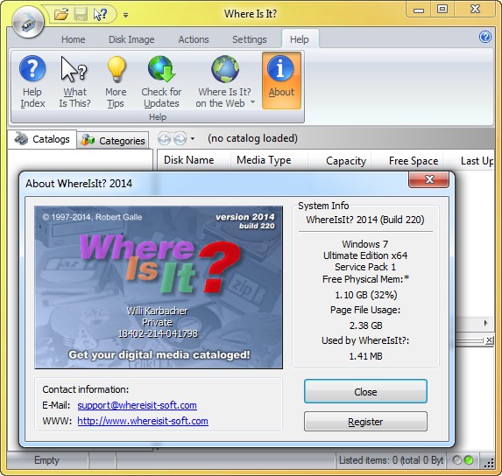Click the Where Is It? splash image

pos(159,287)
